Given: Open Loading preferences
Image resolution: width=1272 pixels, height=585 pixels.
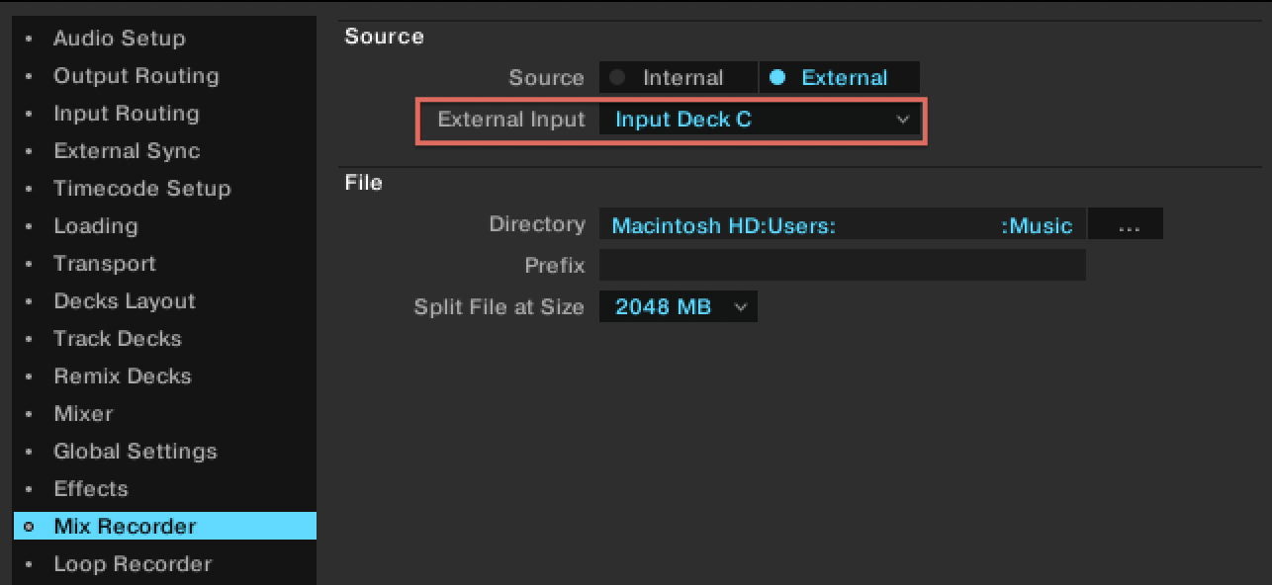Looking at the screenshot, I should point(95,226).
